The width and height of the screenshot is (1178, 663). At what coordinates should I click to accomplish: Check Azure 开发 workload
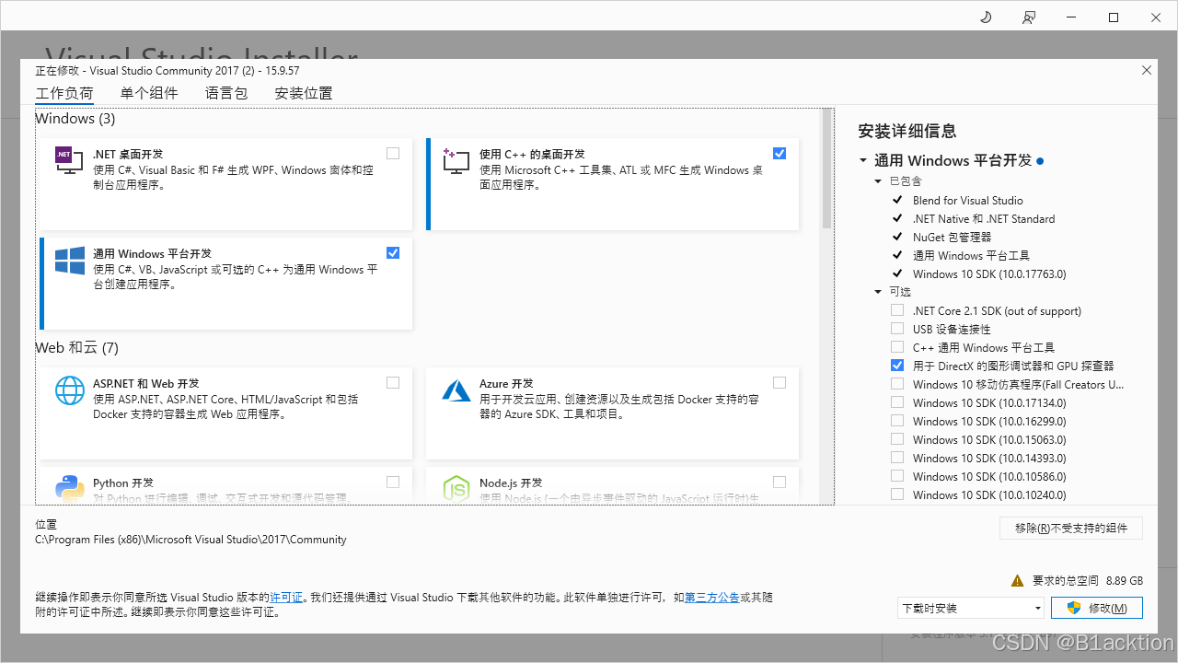780,382
